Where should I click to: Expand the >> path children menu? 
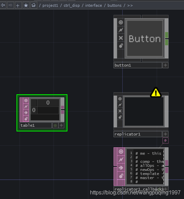pos(130,5)
